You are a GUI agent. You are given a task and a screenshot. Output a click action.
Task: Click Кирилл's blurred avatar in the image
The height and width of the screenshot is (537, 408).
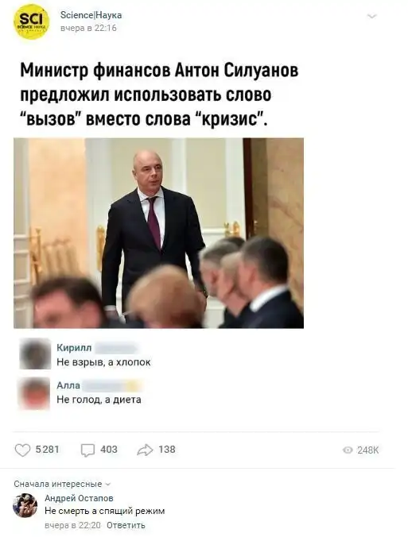(35, 353)
